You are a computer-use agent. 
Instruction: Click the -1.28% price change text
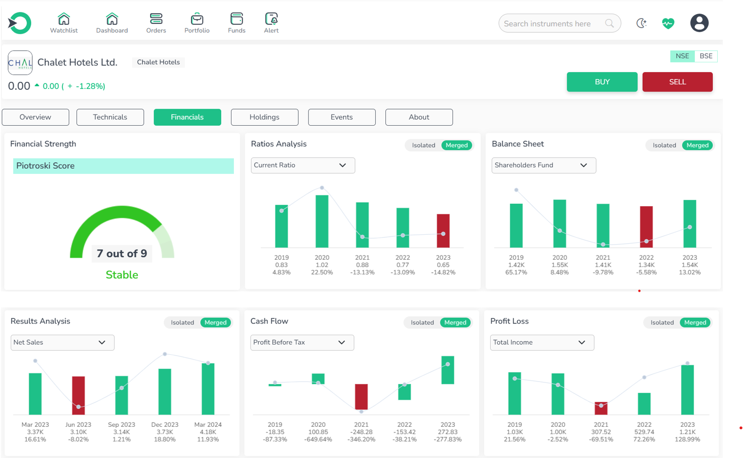[90, 86]
